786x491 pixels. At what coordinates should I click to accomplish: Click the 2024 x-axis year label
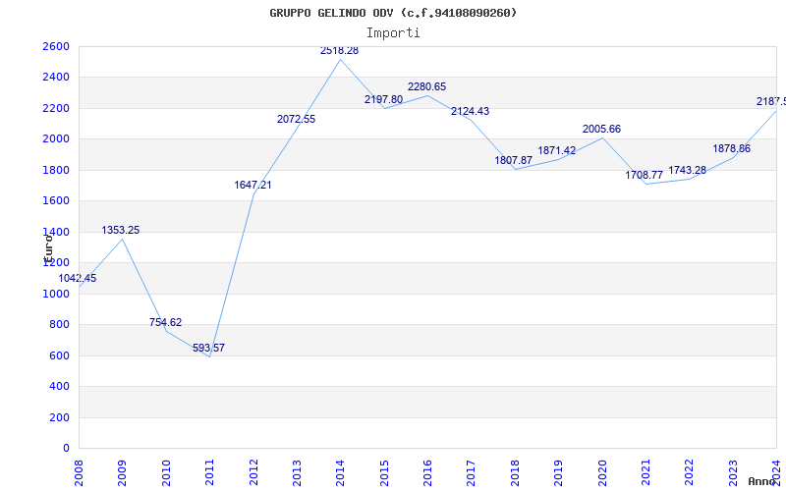[x=776, y=472]
